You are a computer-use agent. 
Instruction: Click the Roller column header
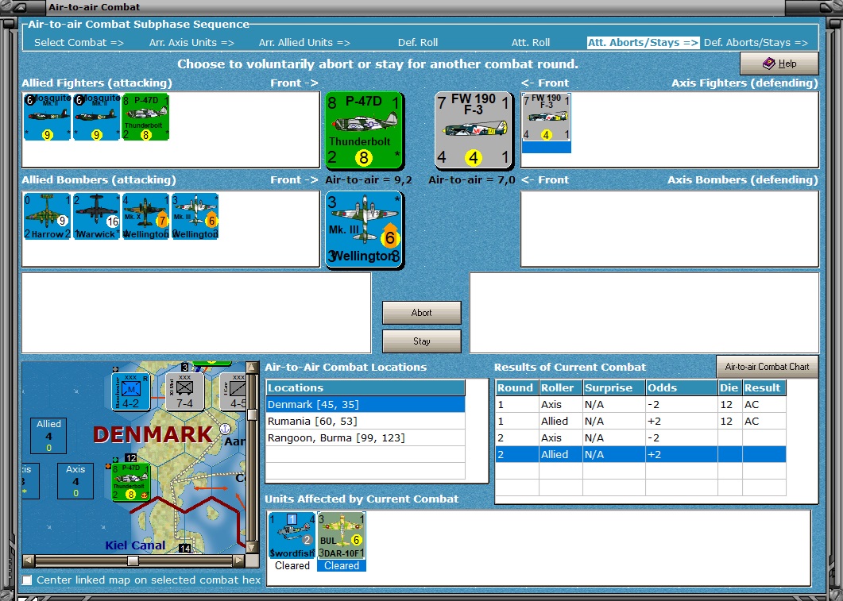point(561,387)
